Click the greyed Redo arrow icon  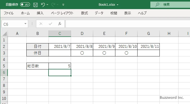coord(53,5)
